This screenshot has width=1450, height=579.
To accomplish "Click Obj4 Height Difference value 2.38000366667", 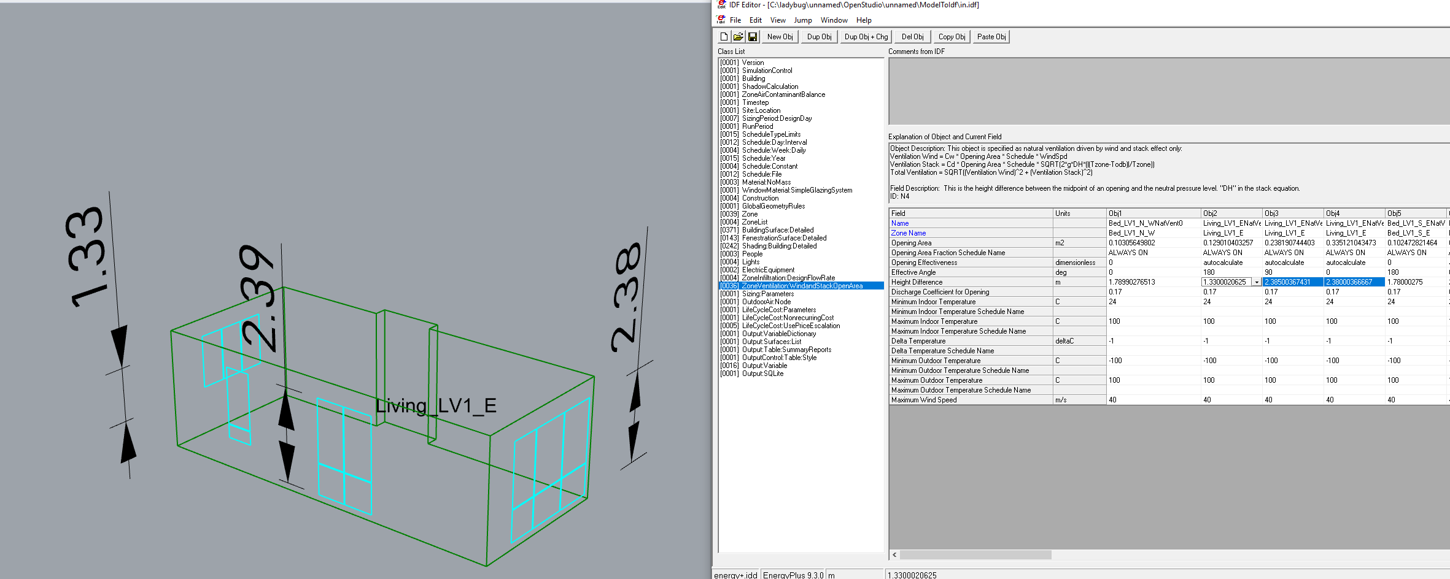I will tap(1354, 282).
